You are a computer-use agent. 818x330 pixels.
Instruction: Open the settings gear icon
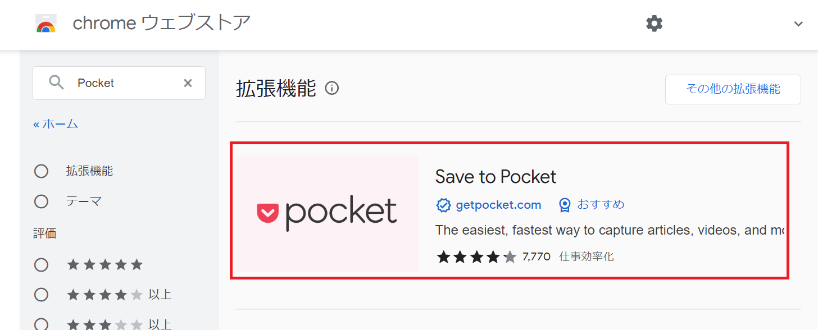point(654,24)
